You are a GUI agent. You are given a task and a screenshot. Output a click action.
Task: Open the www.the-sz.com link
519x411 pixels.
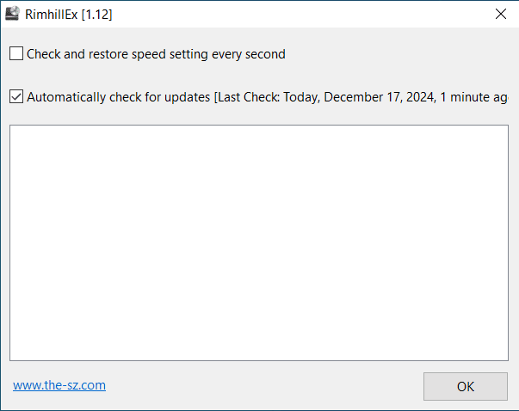click(x=59, y=385)
